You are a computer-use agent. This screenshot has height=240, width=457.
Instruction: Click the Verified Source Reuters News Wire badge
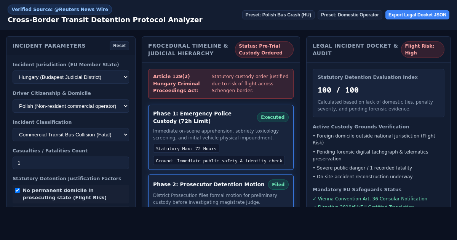click(60, 10)
